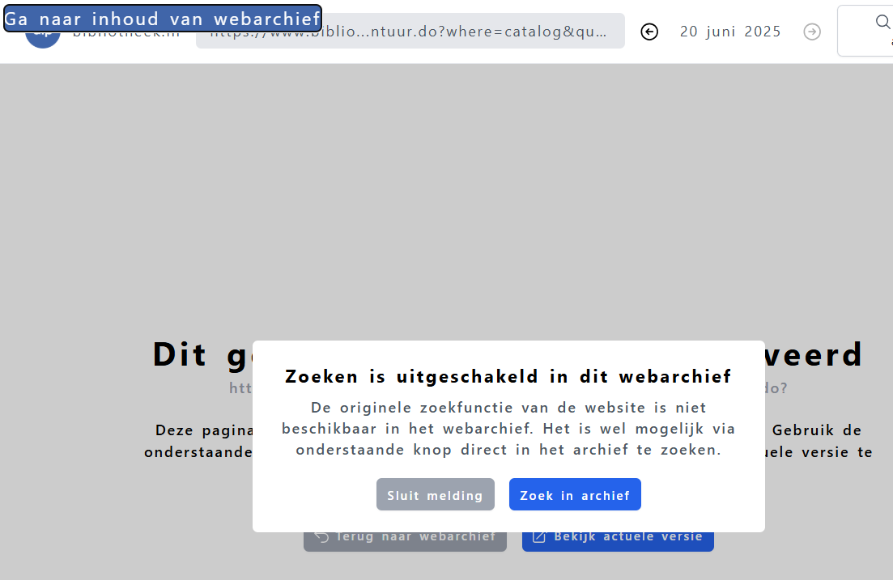The image size is (893, 580).
Task: Click the external-link icon on Bekijk actuele versie
Action: (538, 536)
